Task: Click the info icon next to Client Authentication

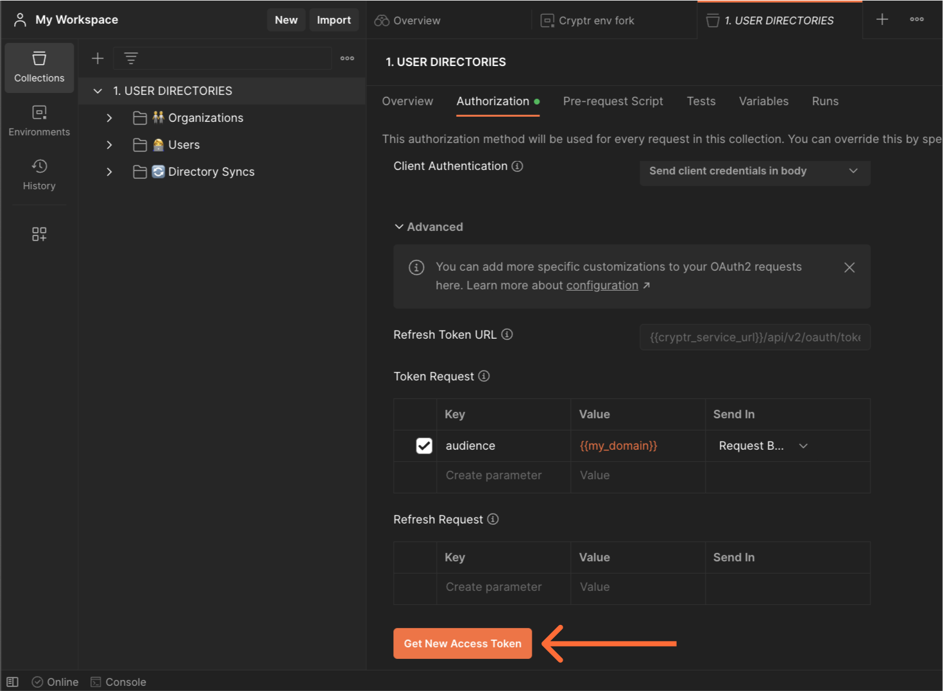Action: 517,166
